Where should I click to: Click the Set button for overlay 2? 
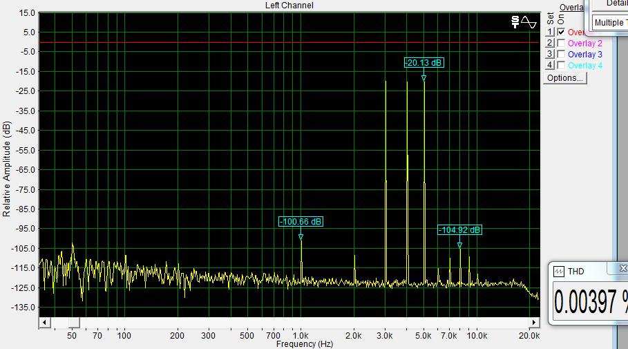pos(550,43)
